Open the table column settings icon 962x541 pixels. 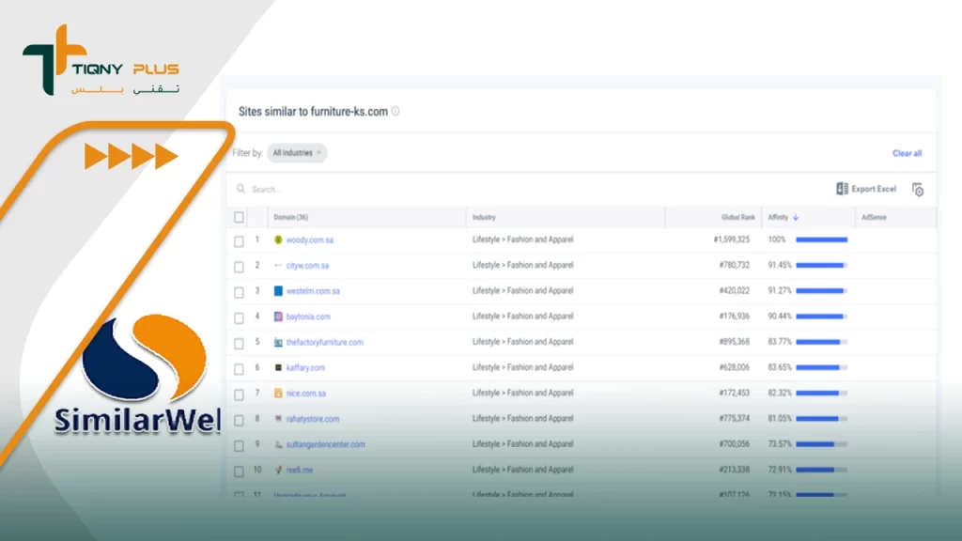click(x=918, y=190)
